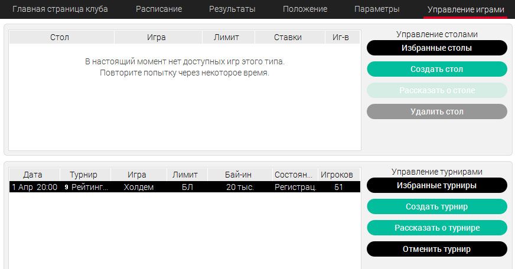515x269 pixels.
Task: Open the Результаты tab
Action: 232,9
